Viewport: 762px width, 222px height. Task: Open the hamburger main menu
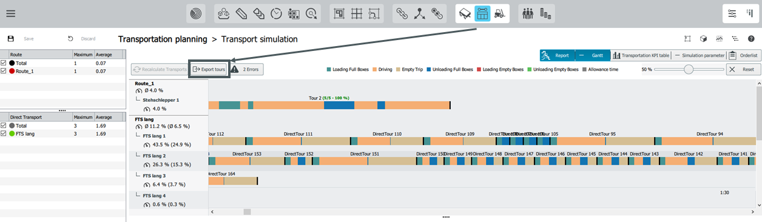pos(11,13)
